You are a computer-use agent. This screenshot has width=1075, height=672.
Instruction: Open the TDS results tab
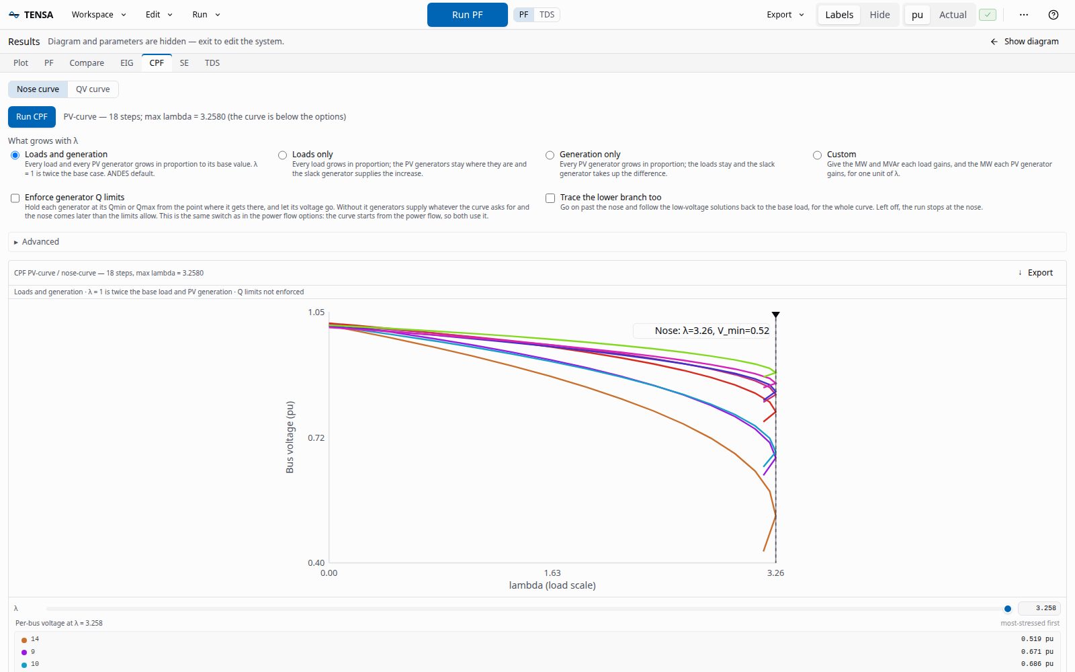(212, 63)
